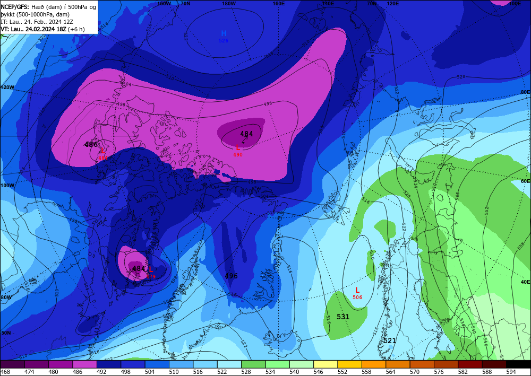Click the black 531 thickness label

343,317
